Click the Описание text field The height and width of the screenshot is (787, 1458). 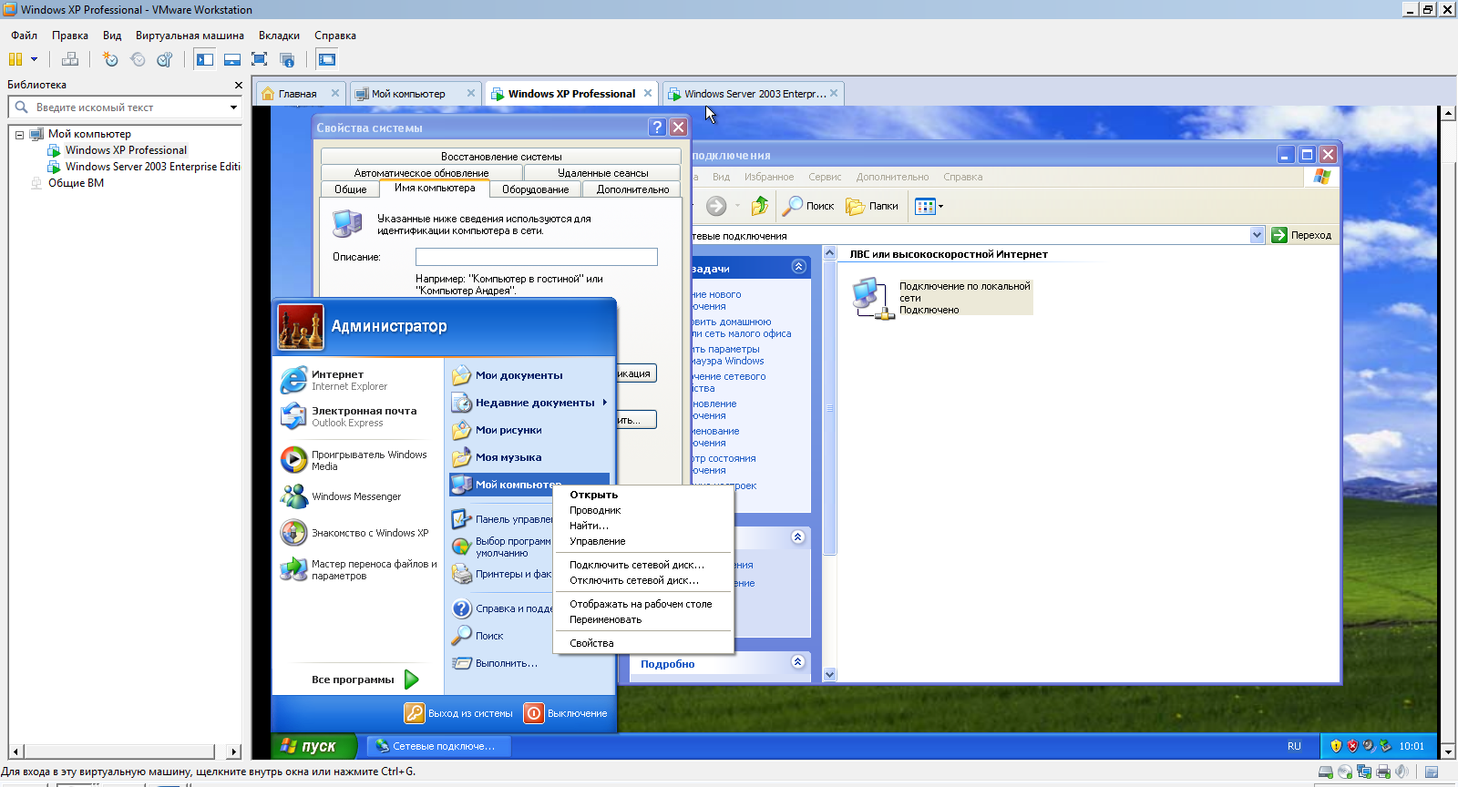coord(536,257)
